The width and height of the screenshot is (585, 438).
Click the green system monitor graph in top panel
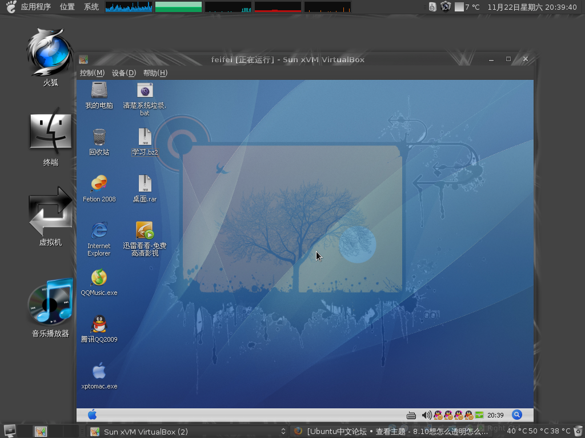click(178, 7)
